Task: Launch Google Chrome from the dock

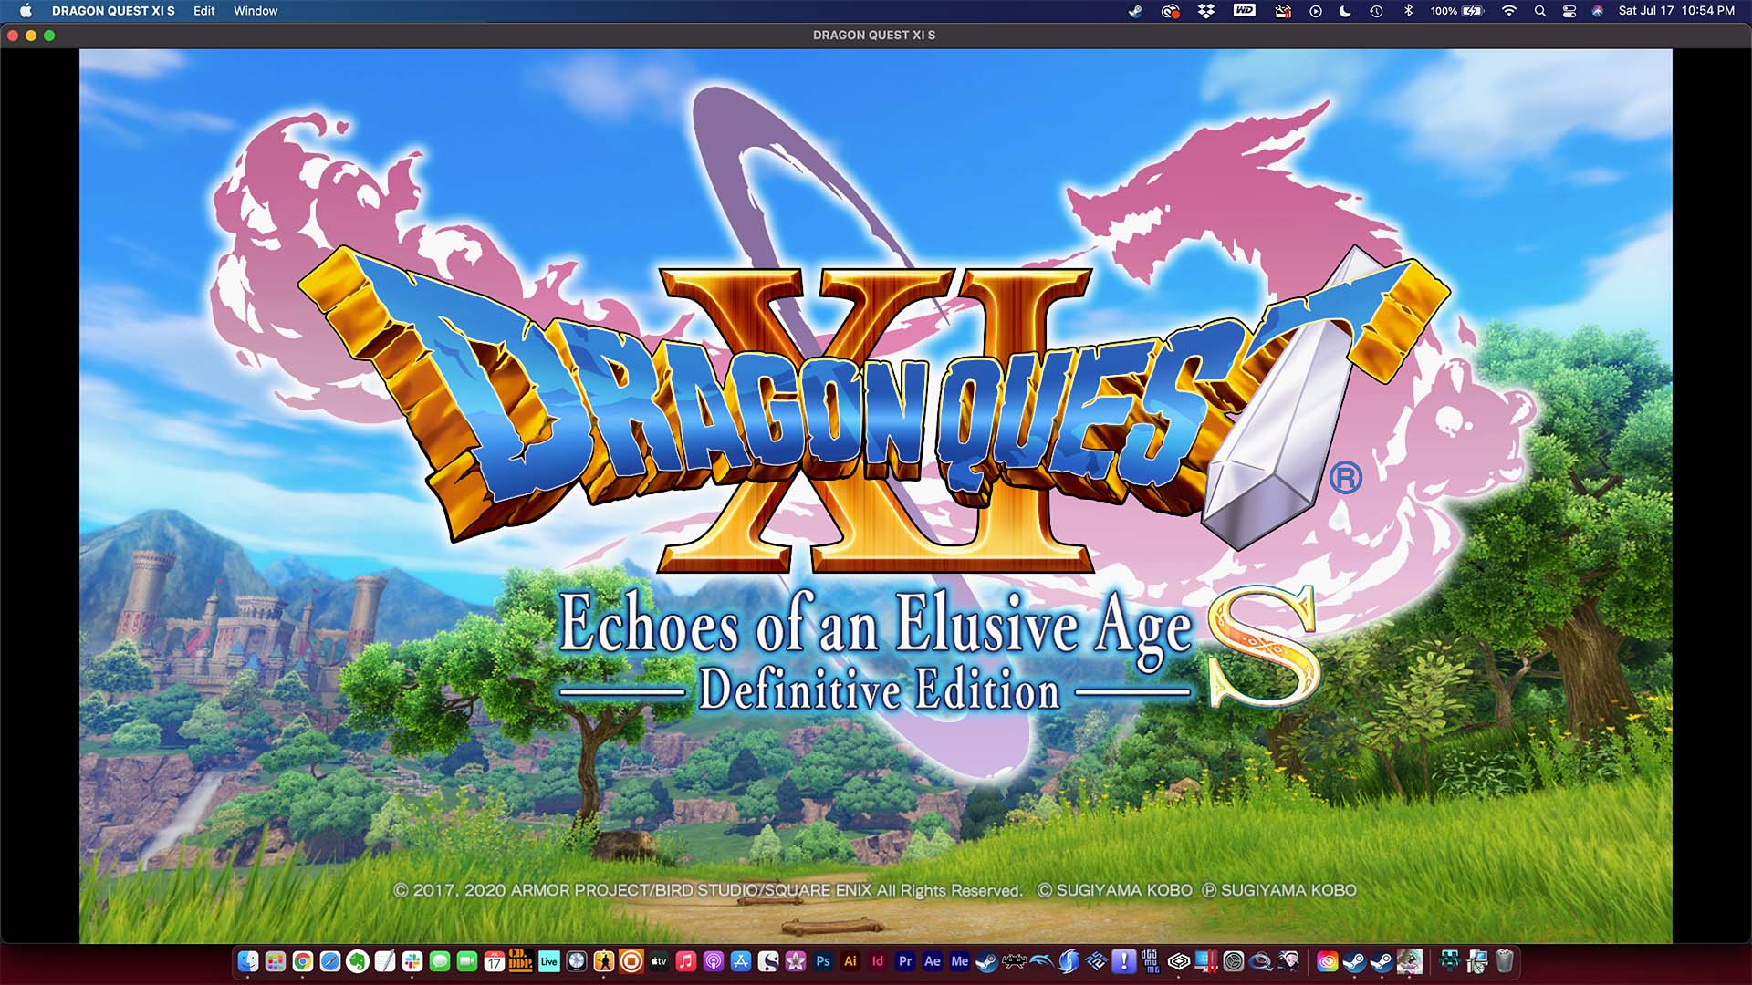Action: pos(302,961)
